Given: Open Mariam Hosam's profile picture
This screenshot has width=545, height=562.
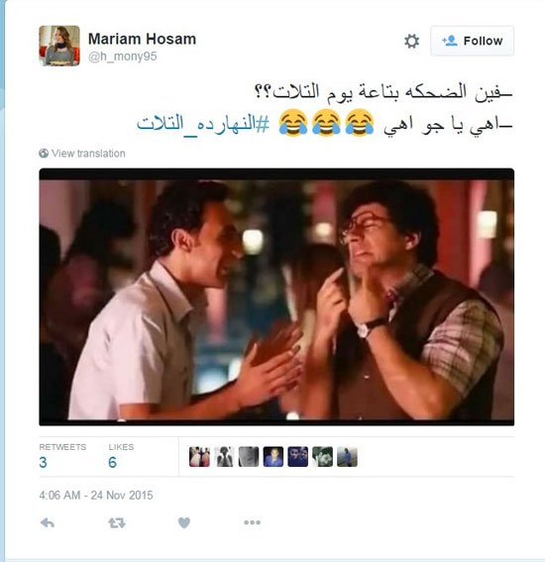Looking at the screenshot, I should (x=59, y=46).
